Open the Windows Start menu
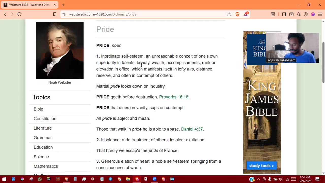The height and width of the screenshot is (183, 325). (x=4, y=179)
